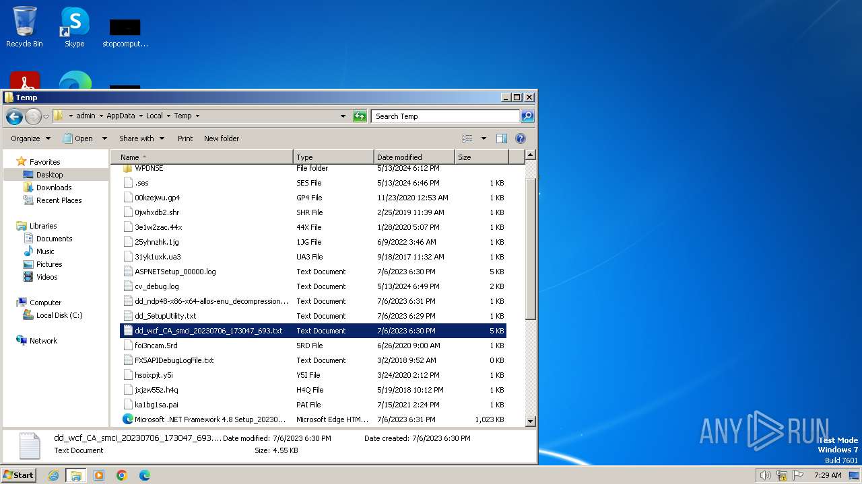The width and height of the screenshot is (862, 484).
Task: Expand the view options dropdown arrow
Action: 484,138
